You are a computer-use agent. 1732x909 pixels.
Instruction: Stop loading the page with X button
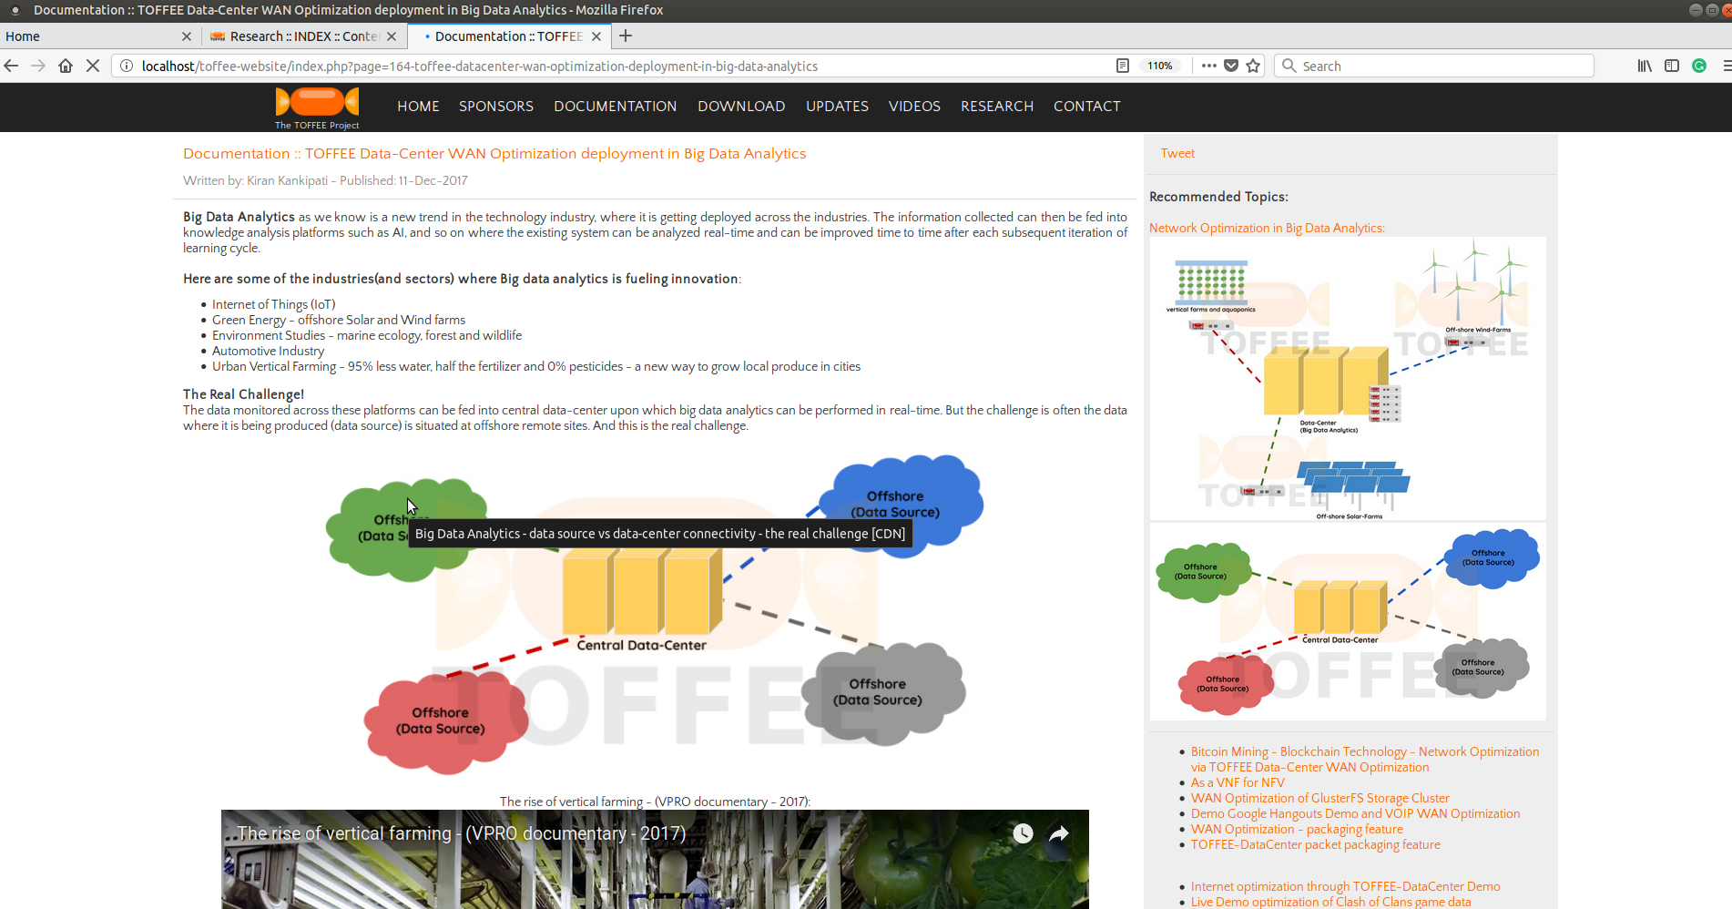click(93, 66)
